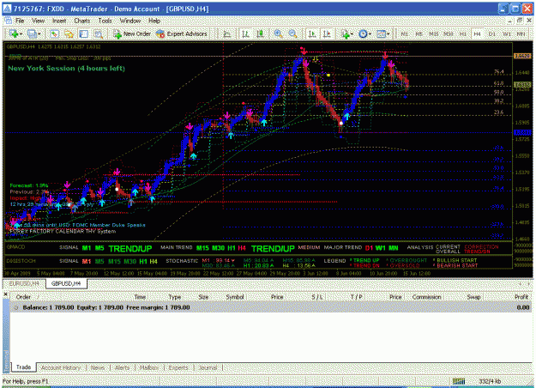536x388 pixels.
Task: Select the M5 timeframe
Action: pyautogui.click(x=419, y=33)
